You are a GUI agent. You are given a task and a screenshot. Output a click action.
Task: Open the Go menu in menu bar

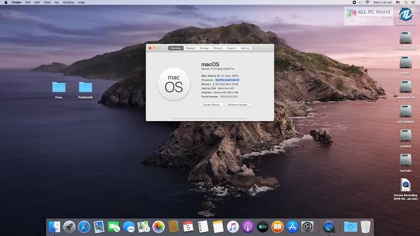[56, 2]
